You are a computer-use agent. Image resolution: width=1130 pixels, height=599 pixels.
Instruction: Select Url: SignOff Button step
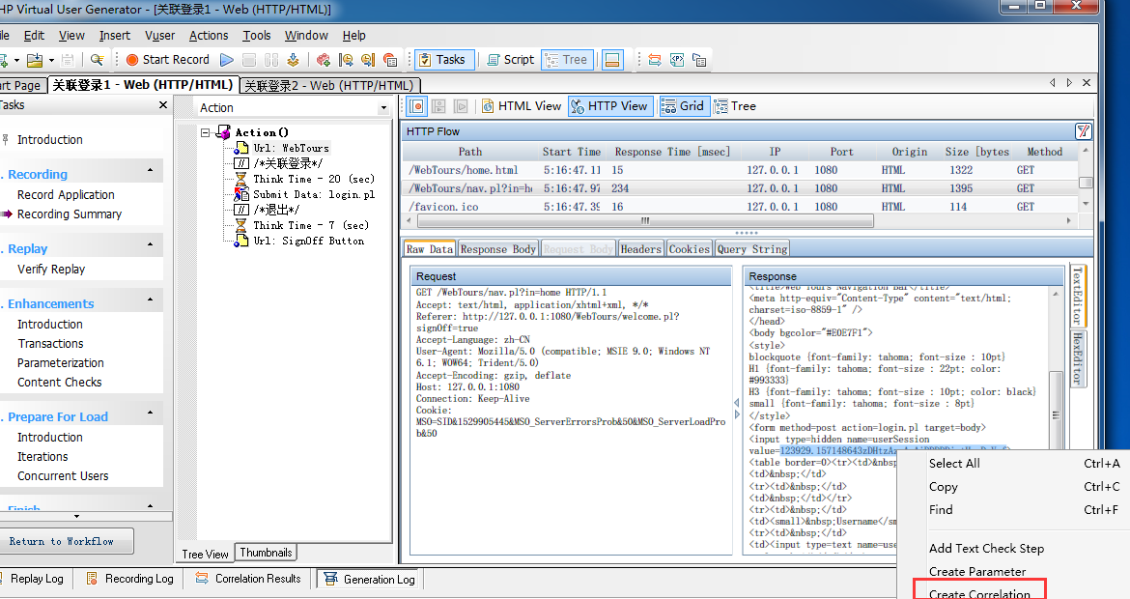click(x=308, y=241)
